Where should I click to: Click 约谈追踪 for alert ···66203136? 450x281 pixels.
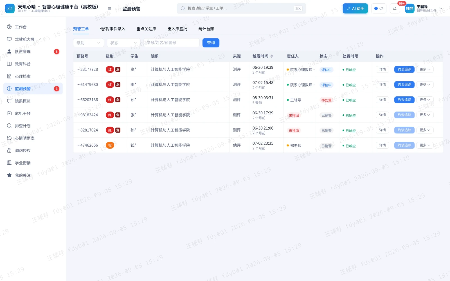pos(404,100)
